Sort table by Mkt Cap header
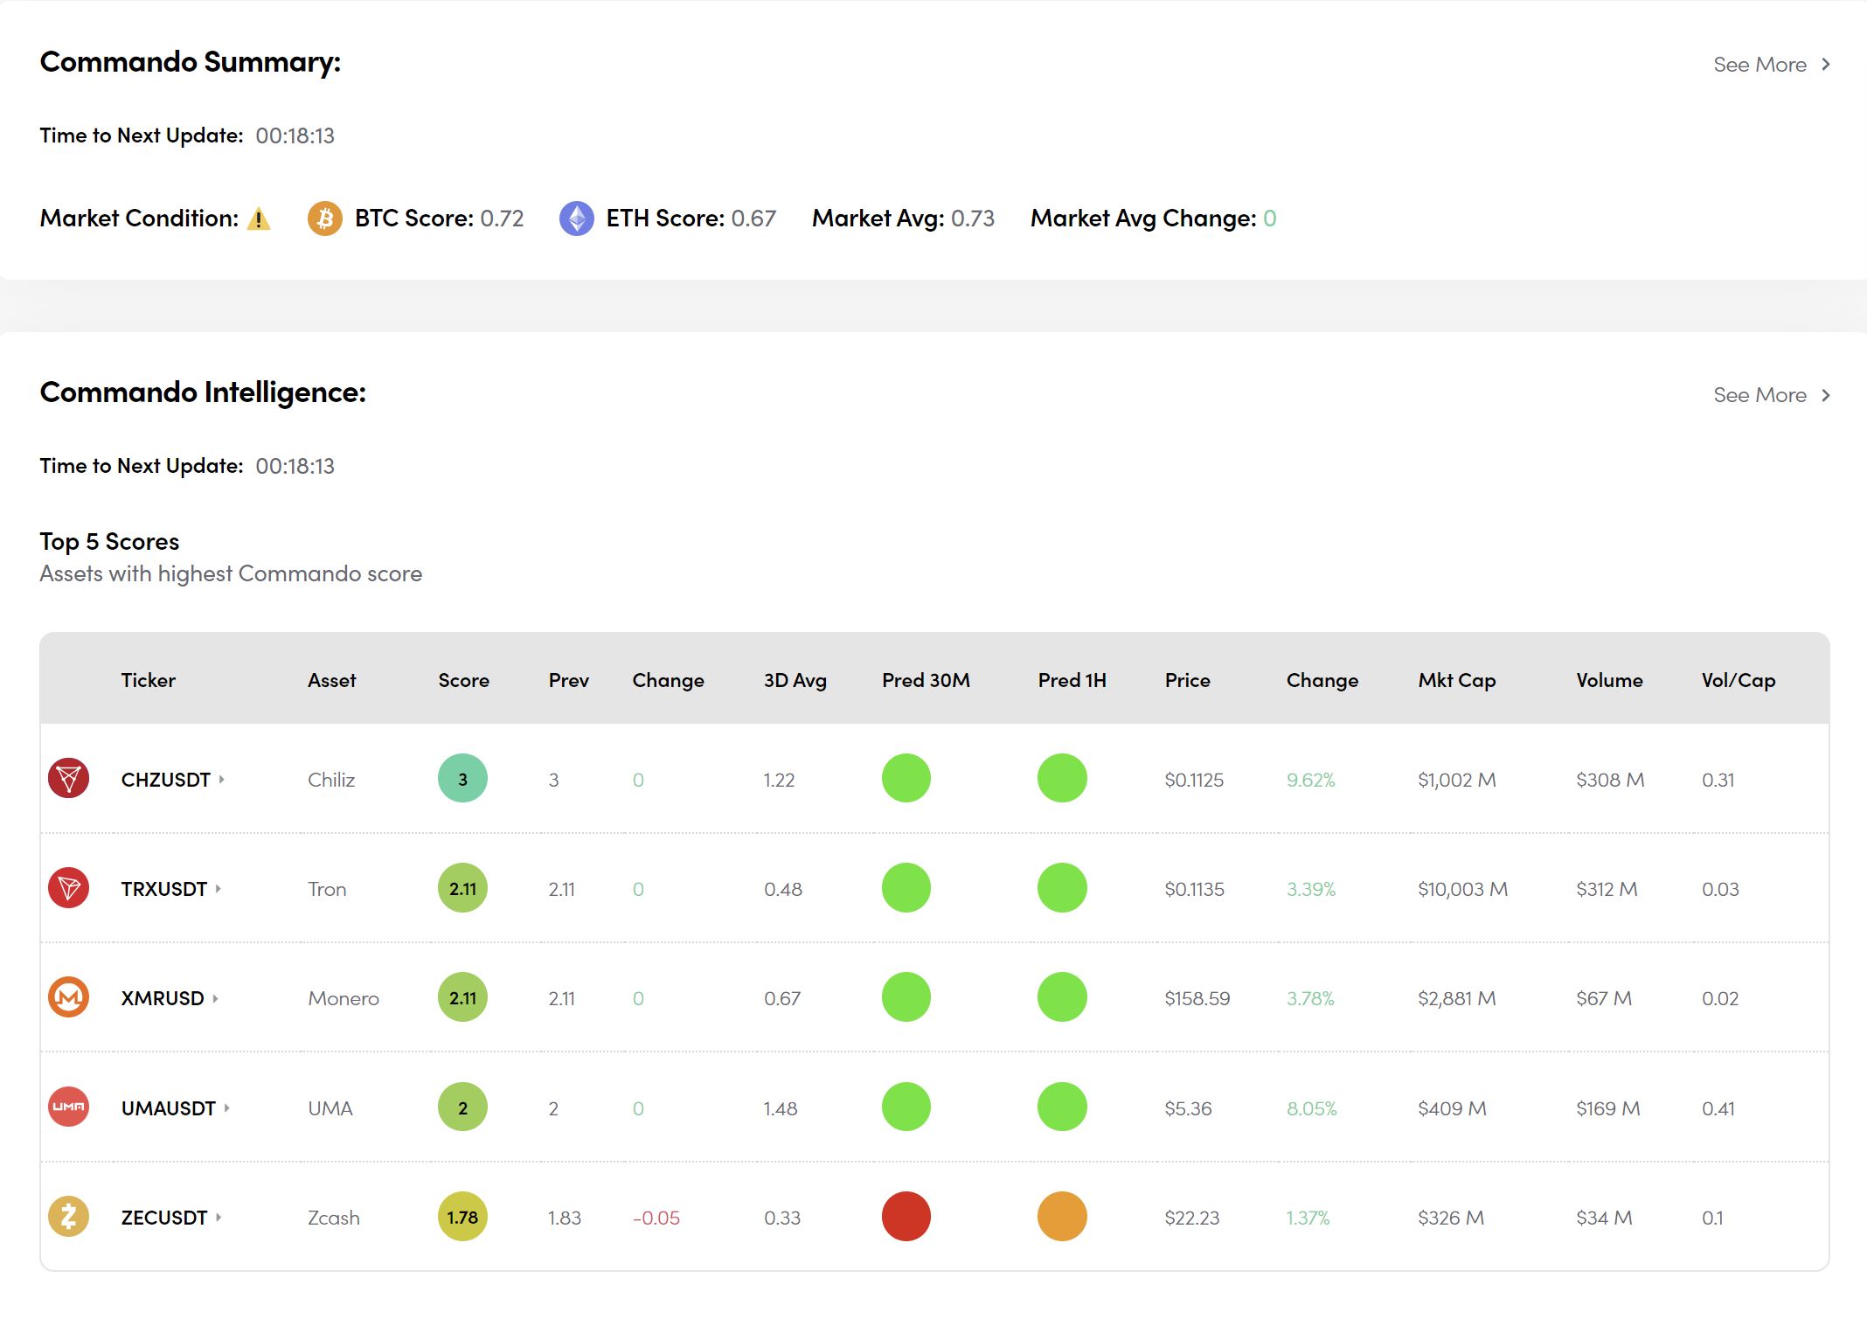The height and width of the screenshot is (1326, 1867). (1456, 680)
